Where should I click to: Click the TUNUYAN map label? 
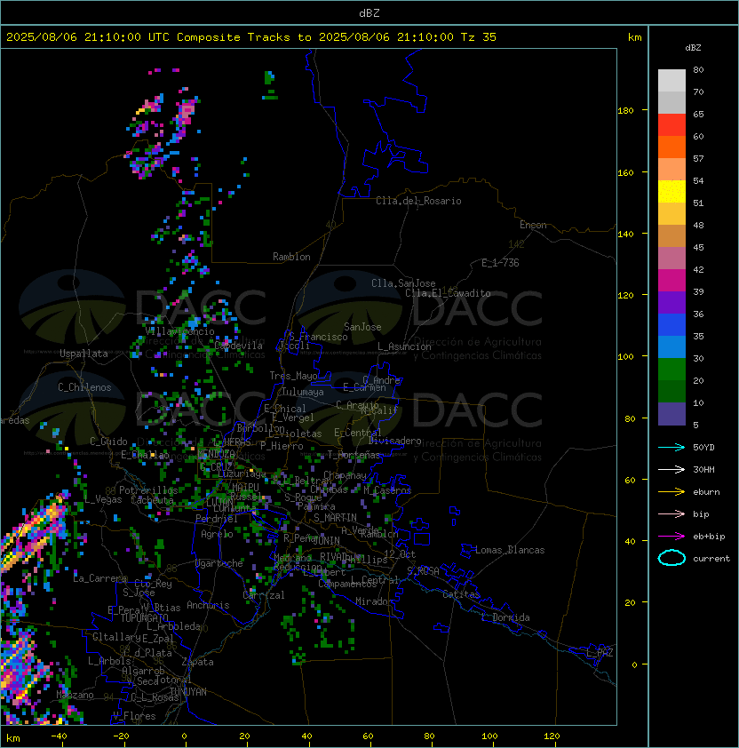(188, 692)
